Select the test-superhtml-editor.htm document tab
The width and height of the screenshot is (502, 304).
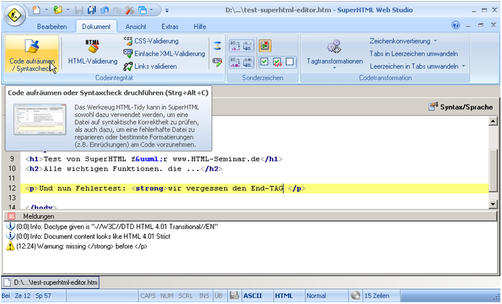(x=51, y=283)
